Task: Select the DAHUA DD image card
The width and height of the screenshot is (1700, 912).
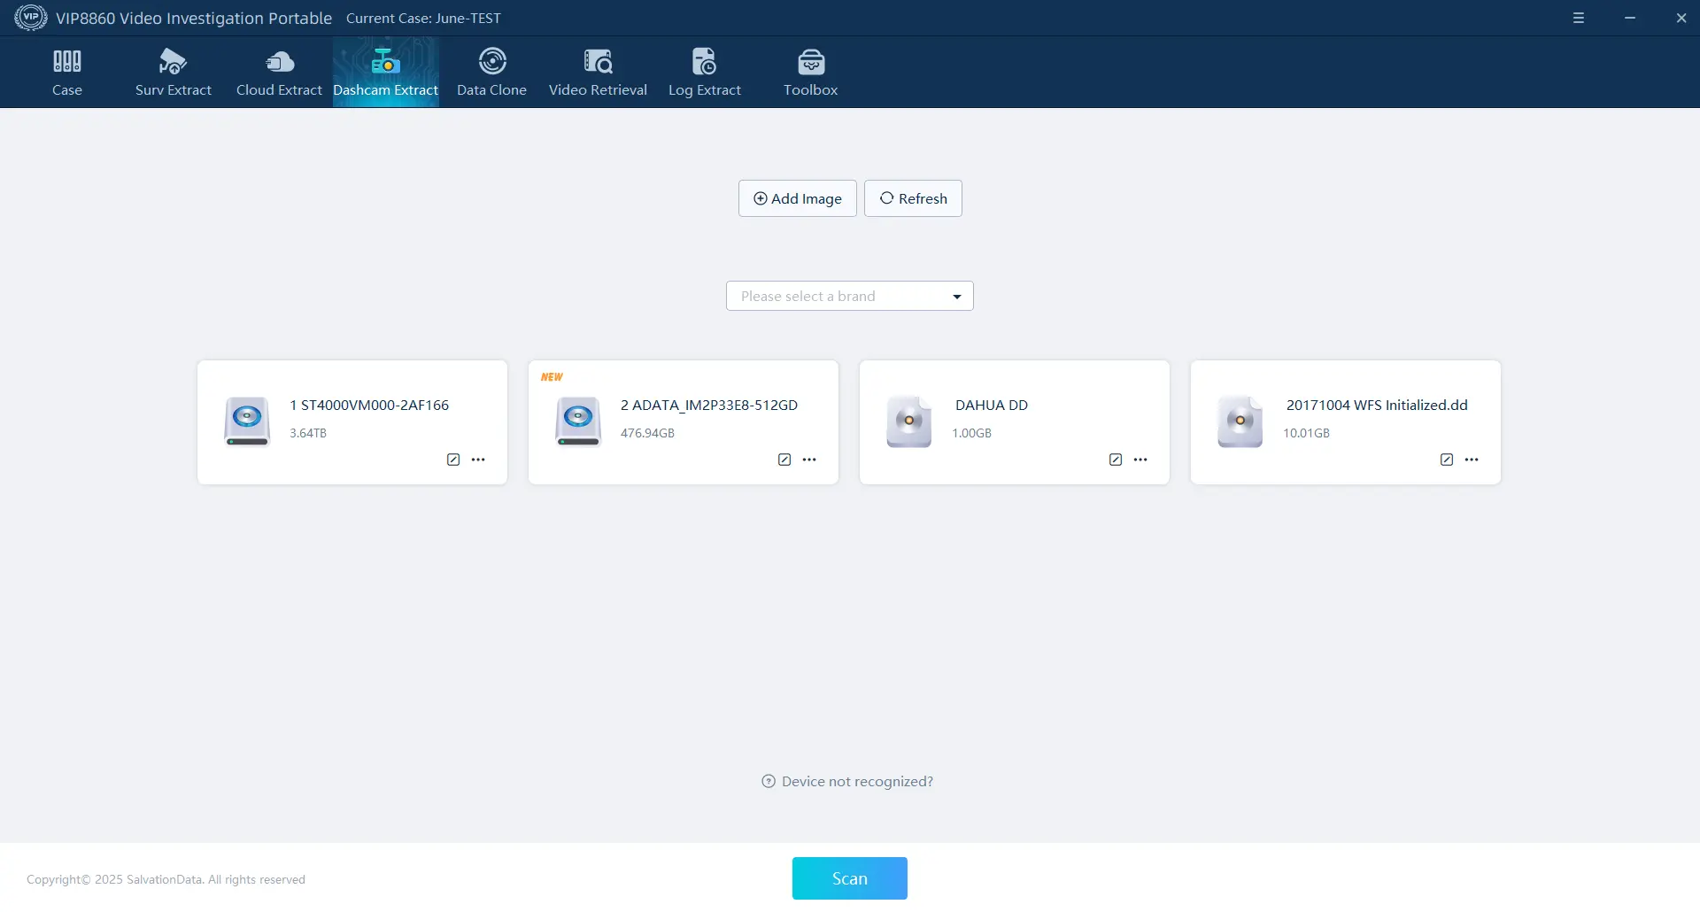Action: point(1014,416)
